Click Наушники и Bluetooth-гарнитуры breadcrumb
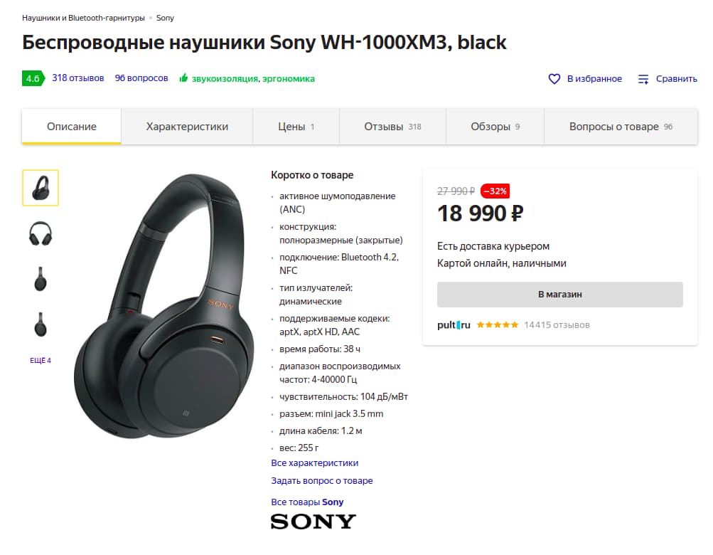 click(x=83, y=18)
